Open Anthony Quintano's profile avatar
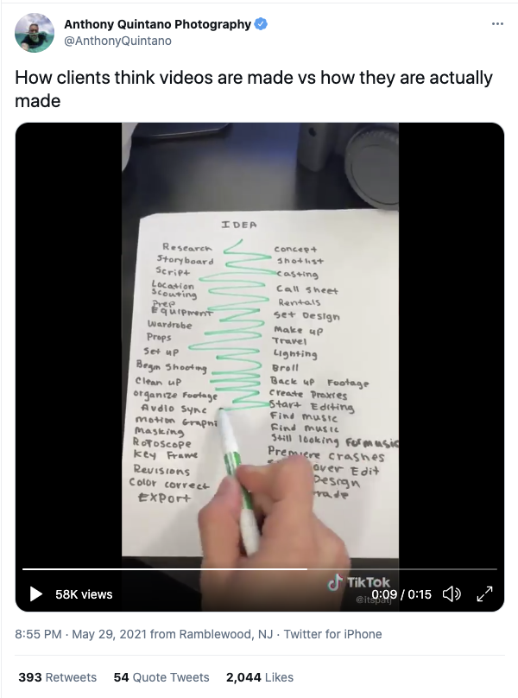 click(35, 33)
